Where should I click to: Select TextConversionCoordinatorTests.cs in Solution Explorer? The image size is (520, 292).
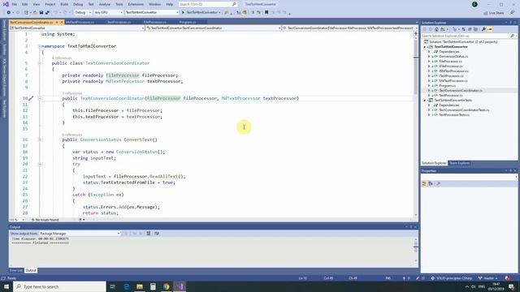[464, 110]
